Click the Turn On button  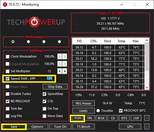(x=60, y=127)
